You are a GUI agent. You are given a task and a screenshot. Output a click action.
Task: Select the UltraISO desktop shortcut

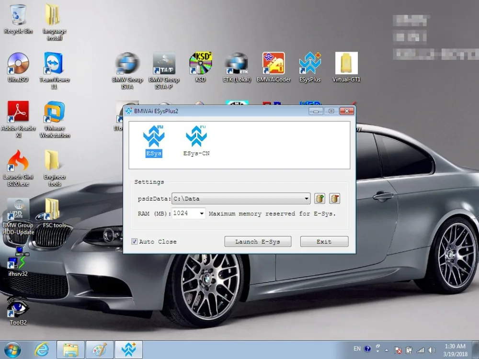click(x=18, y=67)
